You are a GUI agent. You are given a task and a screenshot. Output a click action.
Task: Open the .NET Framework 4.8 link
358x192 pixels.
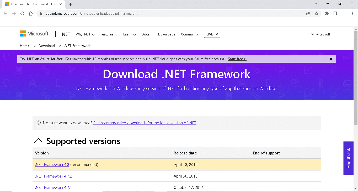52,165
